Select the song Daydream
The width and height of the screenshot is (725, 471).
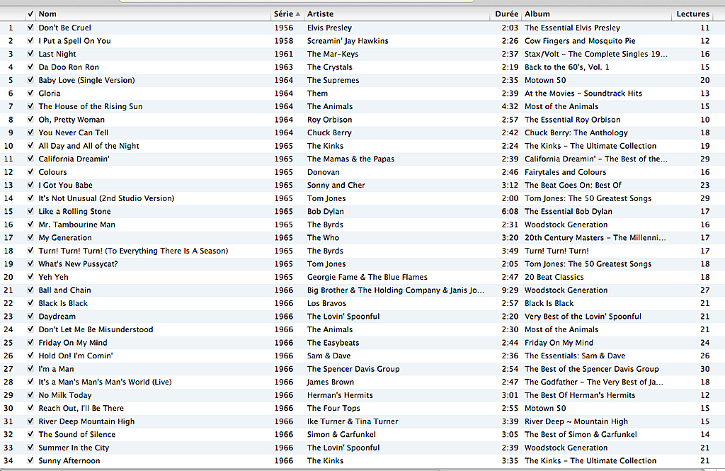point(57,317)
